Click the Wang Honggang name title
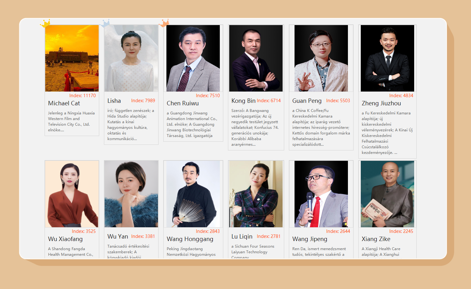Image resolution: width=471 pixels, height=289 pixels. click(190, 239)
